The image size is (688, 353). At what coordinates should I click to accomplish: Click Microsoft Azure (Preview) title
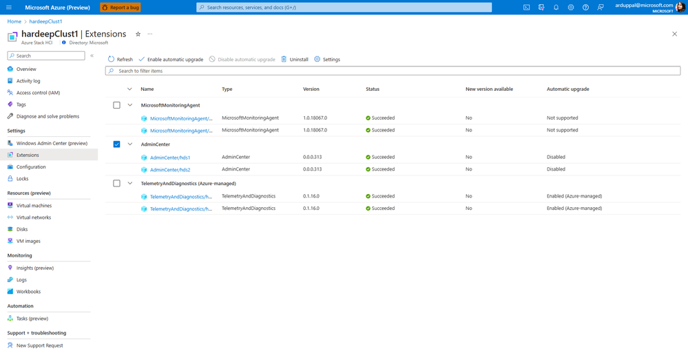pos(57,8)
